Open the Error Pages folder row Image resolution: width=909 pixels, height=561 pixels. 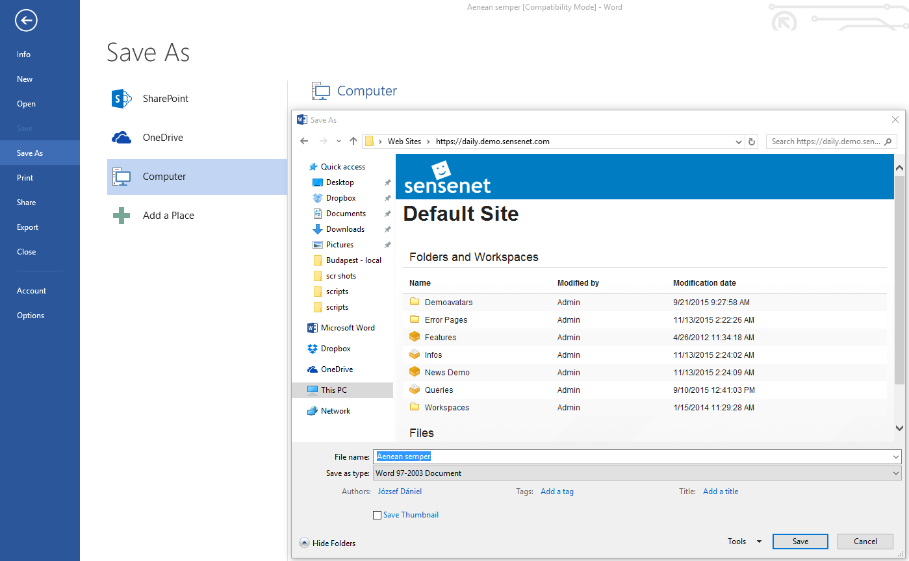[x=645, y=319]
